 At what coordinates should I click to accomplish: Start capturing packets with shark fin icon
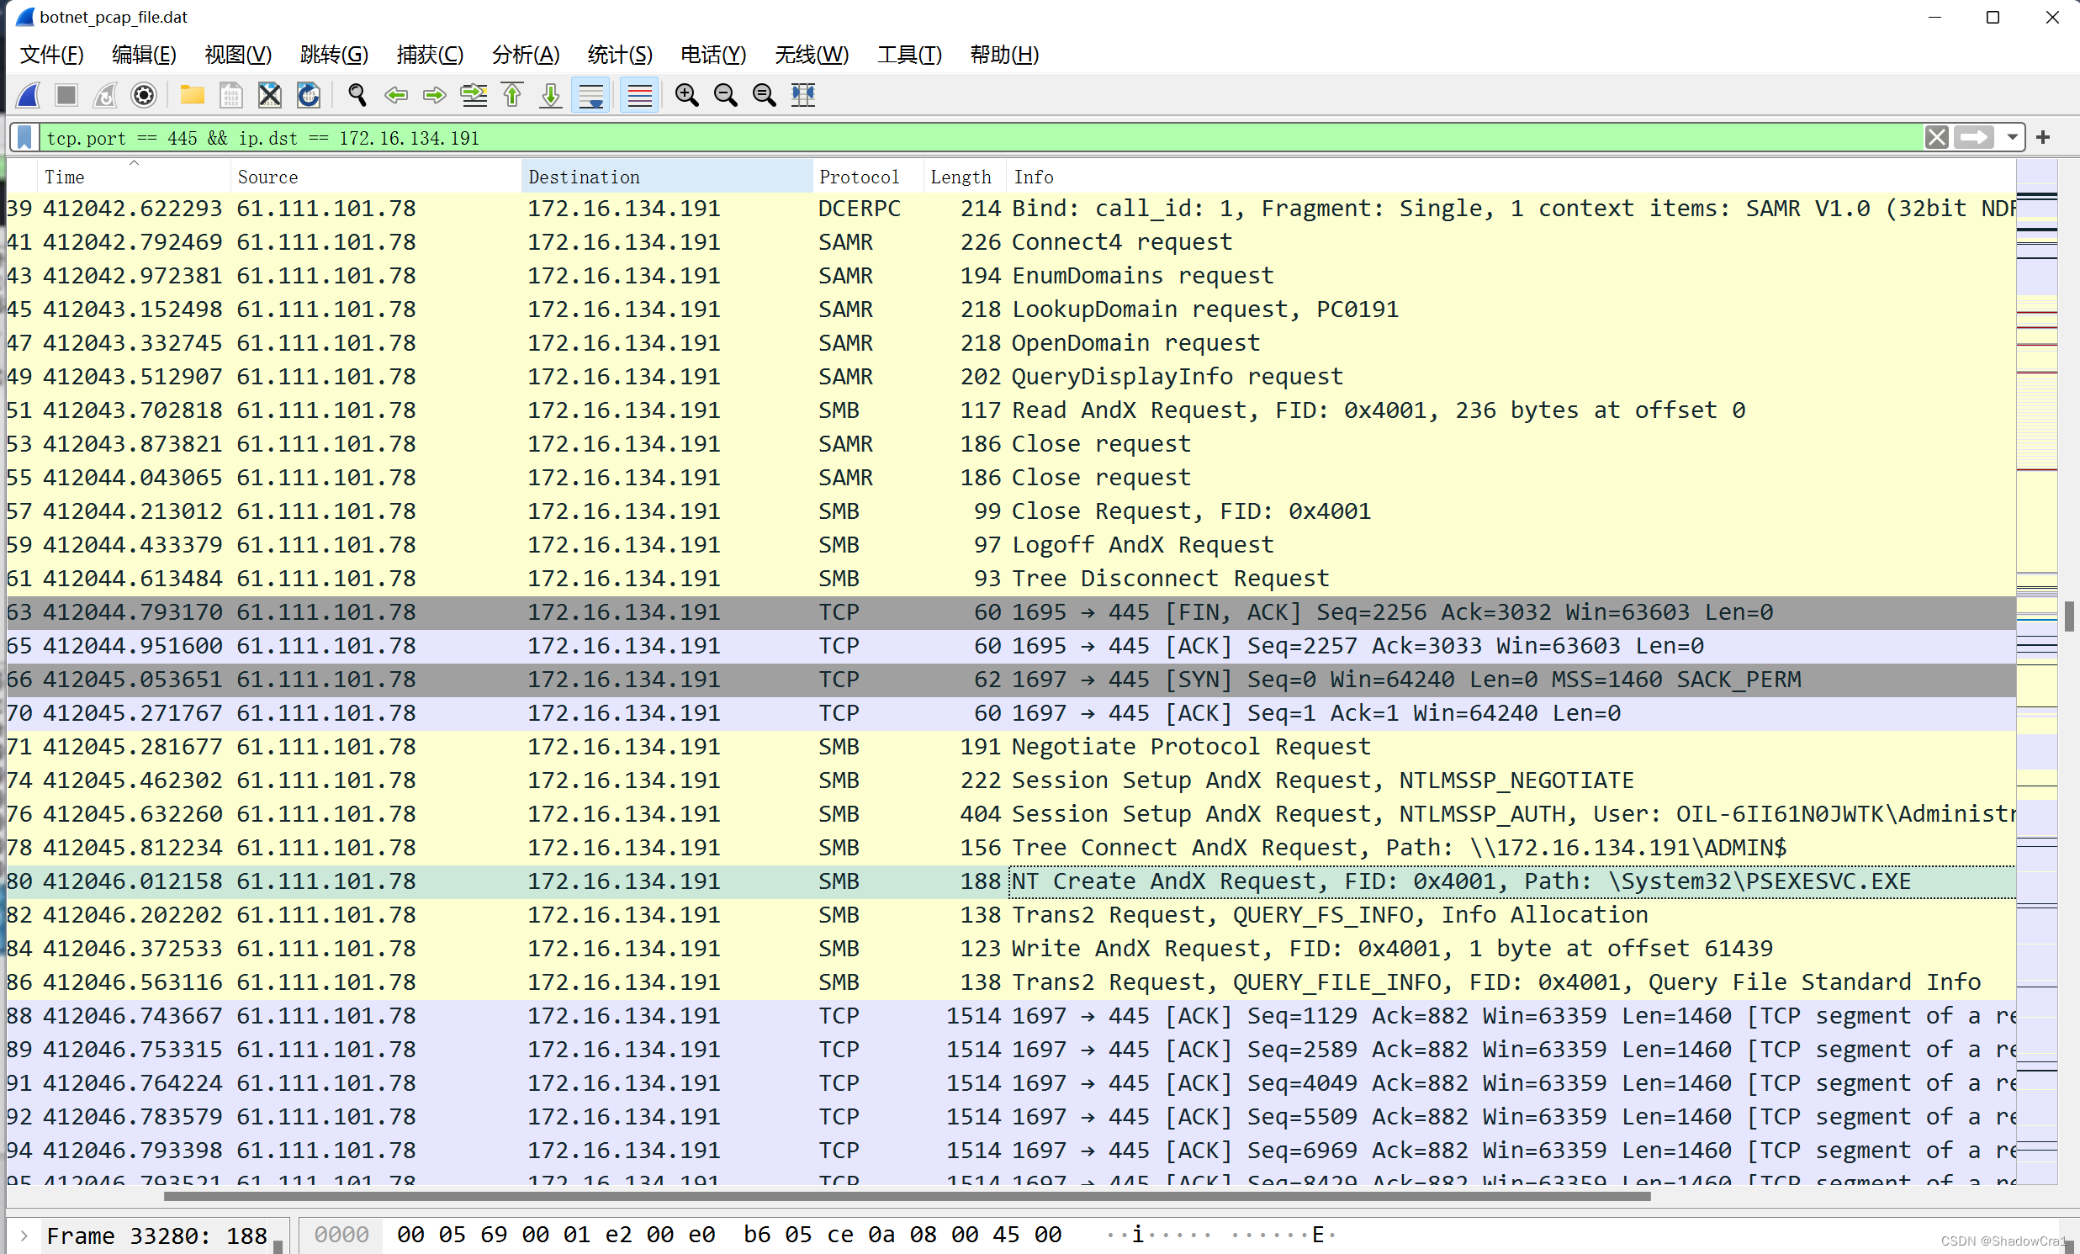pos(29,94)
